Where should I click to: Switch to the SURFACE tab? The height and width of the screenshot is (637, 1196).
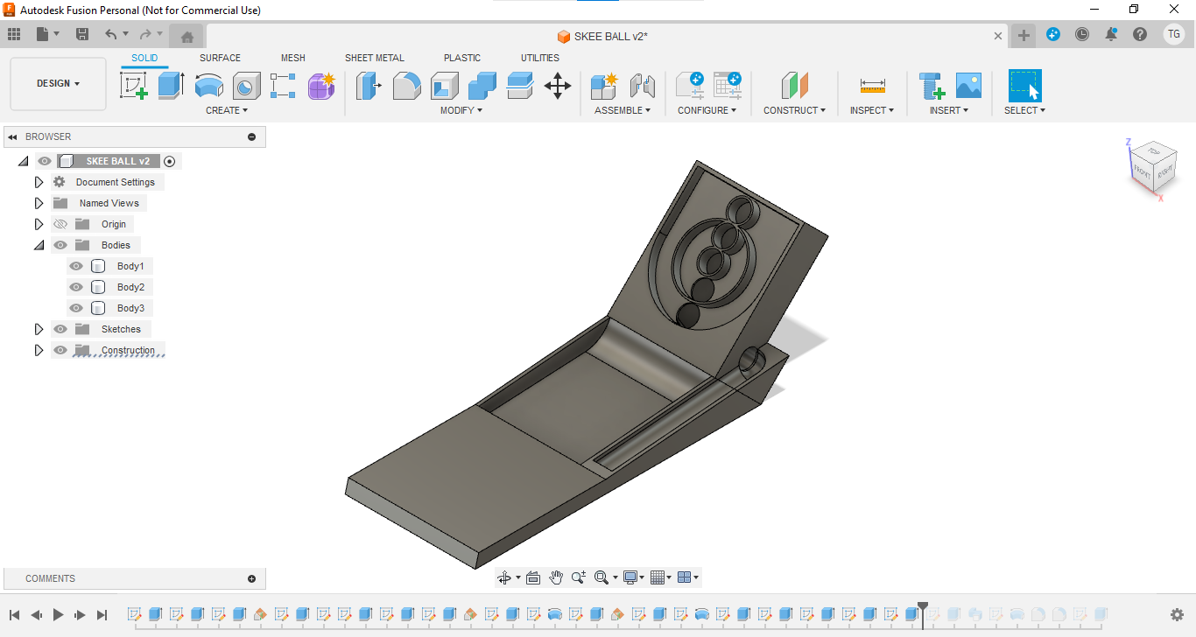point(220,58)
